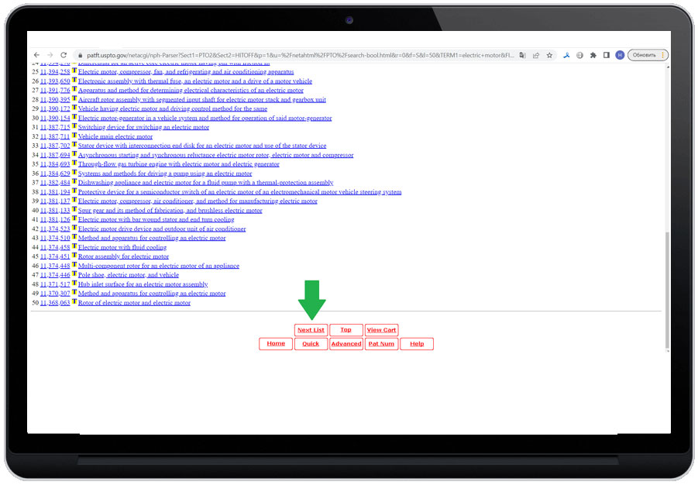Image resolution: width=698 pixels, height=485 pixels.
Task: Click the browser back arrow
Action: tap(36, 56)
